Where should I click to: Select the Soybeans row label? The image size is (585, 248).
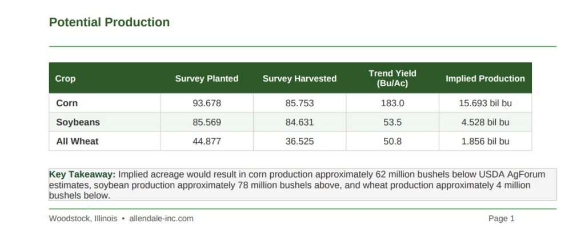click(x=78, y=122)
